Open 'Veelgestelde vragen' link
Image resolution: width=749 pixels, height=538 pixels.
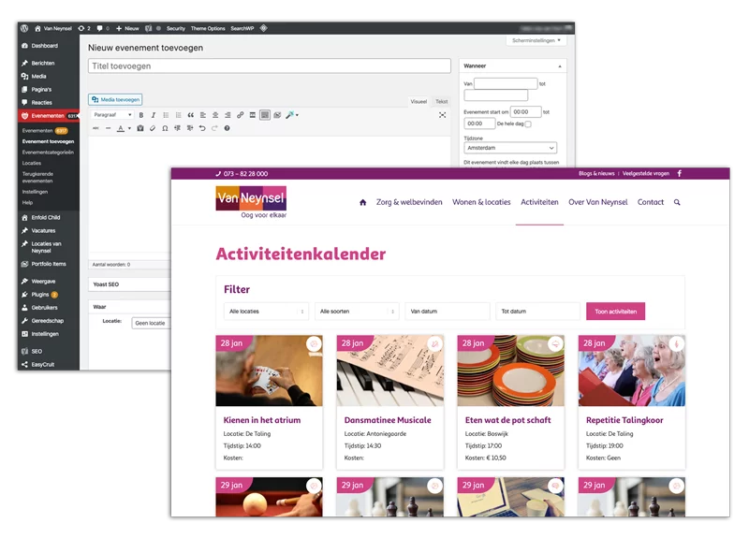tap(645, 173)
